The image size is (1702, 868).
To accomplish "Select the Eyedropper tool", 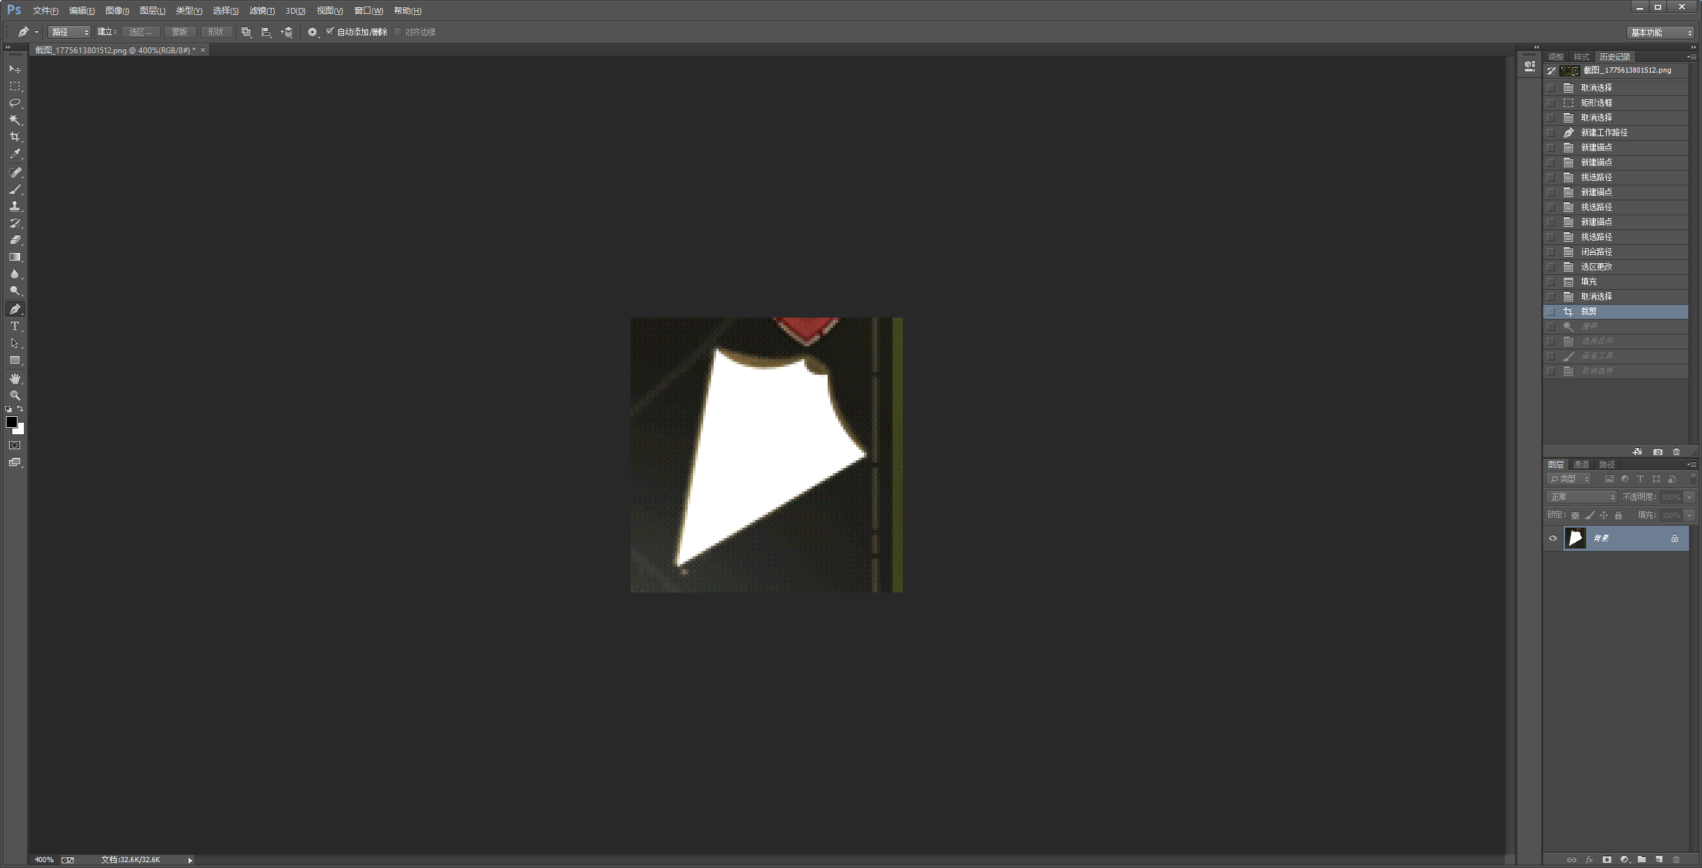I will pos(14,154).
